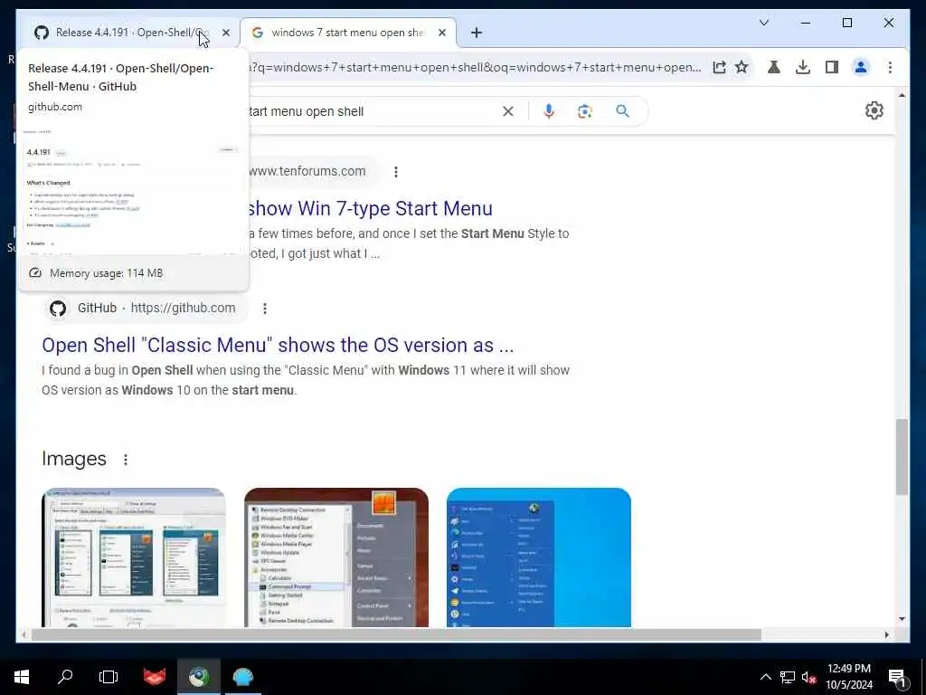This screenshot has height=695, width=926.
Task: Open Images section options menu
Action: click(125, 459)
